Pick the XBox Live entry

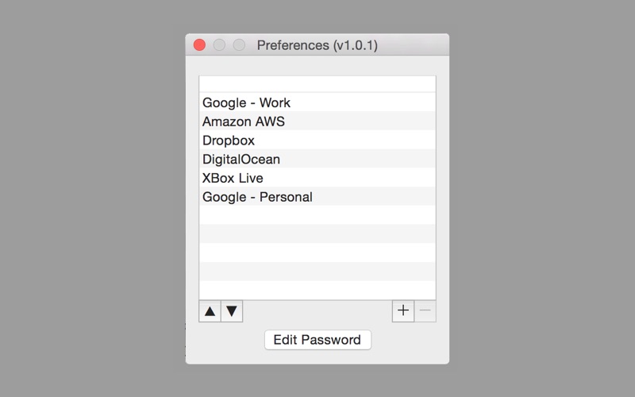[317, 178]
